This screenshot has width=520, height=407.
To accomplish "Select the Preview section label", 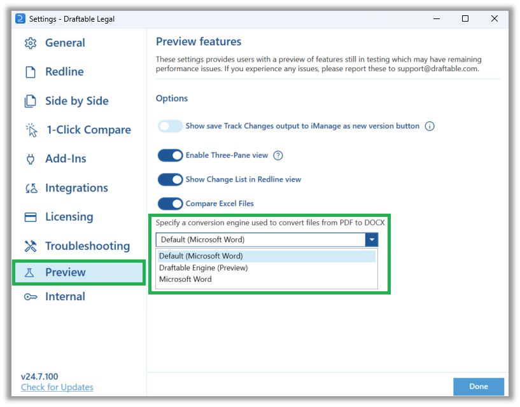I will pyautogui.click(x=66, y=272).
